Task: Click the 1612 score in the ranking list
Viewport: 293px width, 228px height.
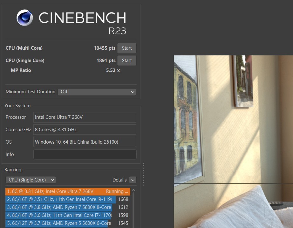Action: 123,207
